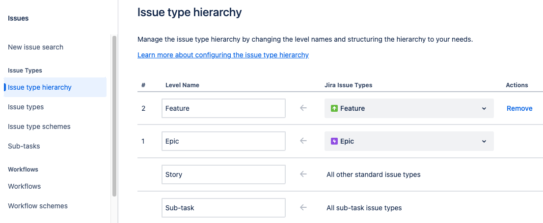The image size is (543, 223).
Task: Open Workflow schemes in sidebar
Action: coord(38,206)
